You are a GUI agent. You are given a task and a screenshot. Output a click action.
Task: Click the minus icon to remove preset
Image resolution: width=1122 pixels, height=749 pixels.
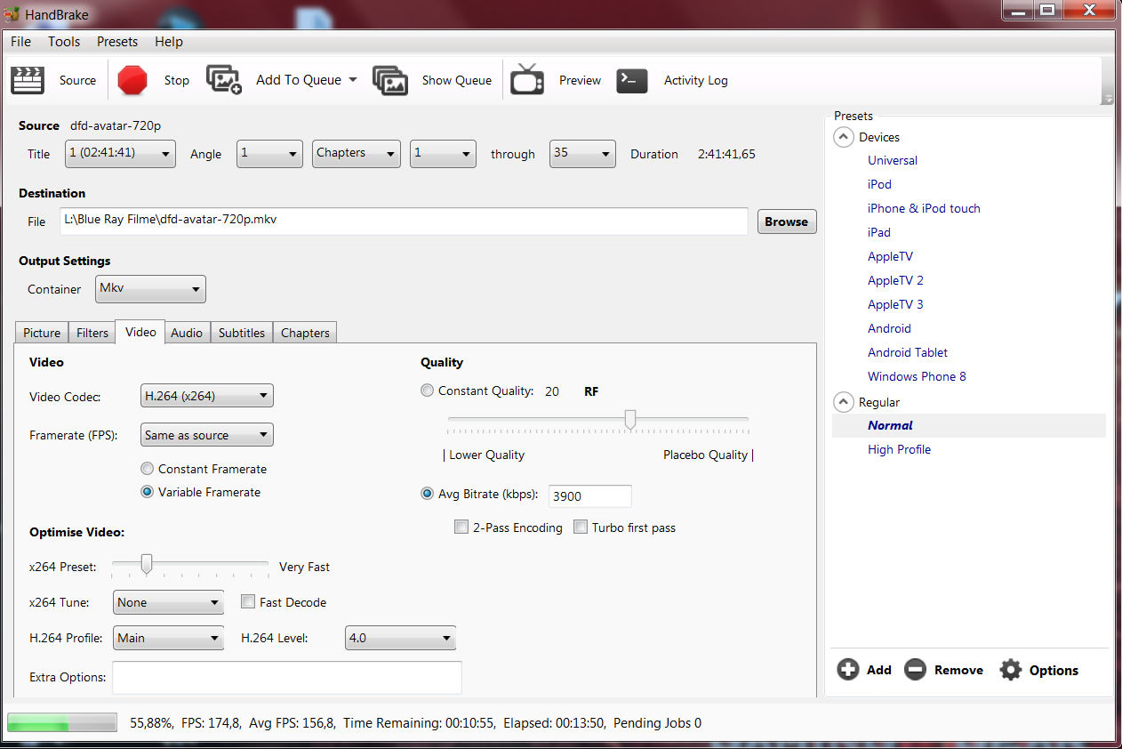pos(915,670)
